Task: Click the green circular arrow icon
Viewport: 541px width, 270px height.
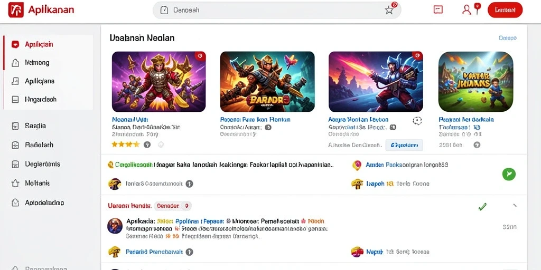Action: [509, 174]
